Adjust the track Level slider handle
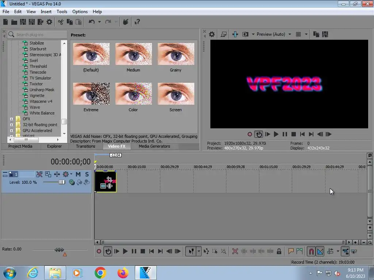The width and height of the screenshot is (374, 280). coord(61,182)
